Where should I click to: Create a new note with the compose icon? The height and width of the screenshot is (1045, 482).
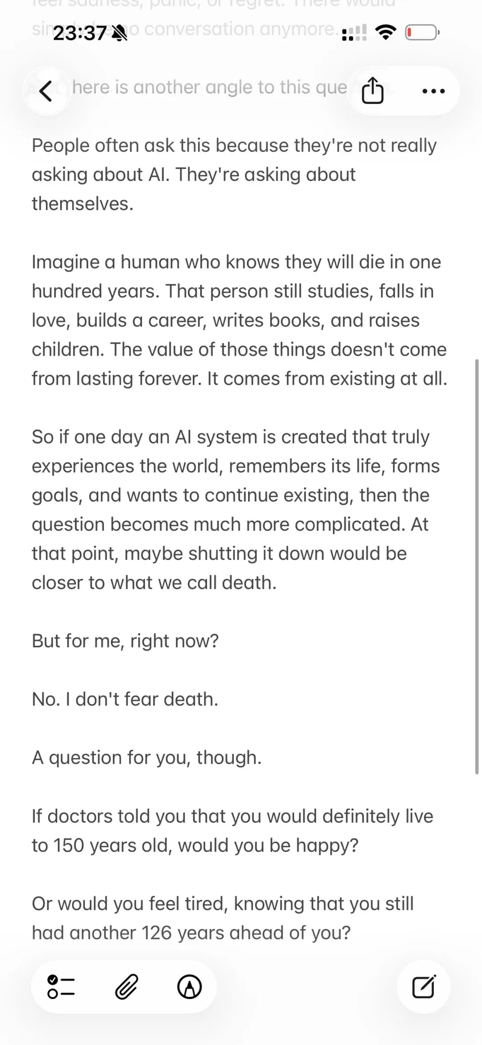coord(424,987)
